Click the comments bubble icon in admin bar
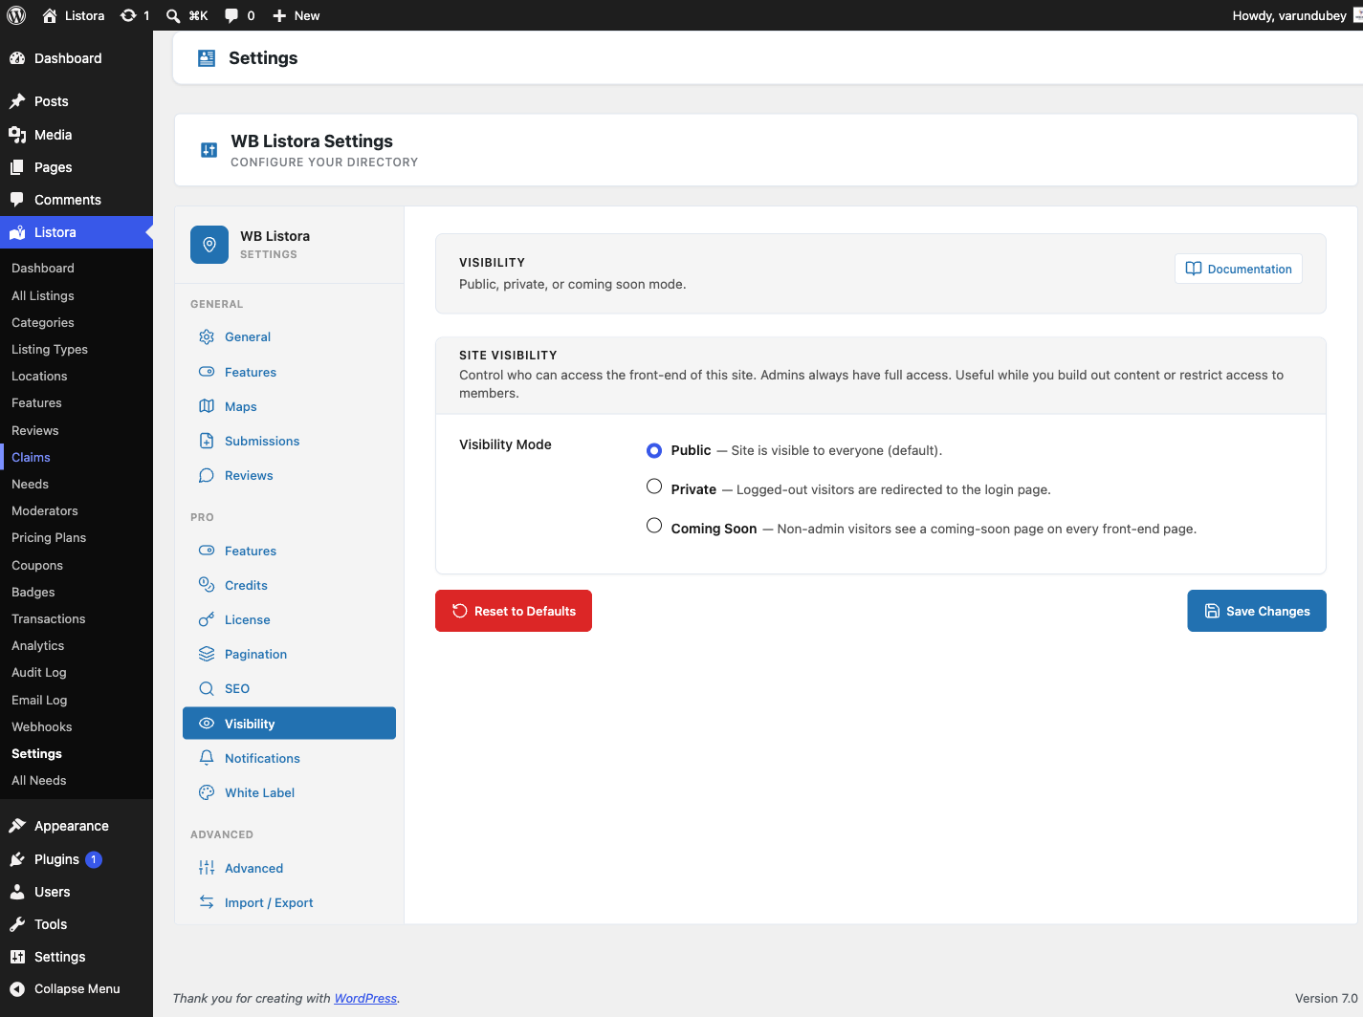 pos(231,15)
